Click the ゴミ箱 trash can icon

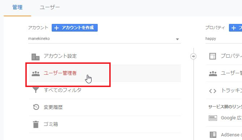pos(36,124)
